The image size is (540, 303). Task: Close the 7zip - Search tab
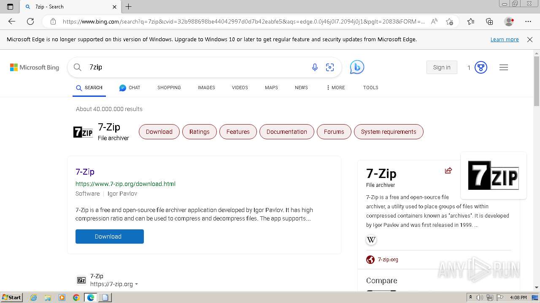pos(114,7)
